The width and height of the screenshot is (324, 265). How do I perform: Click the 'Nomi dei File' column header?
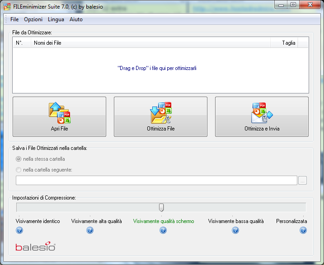coord(150,43)
